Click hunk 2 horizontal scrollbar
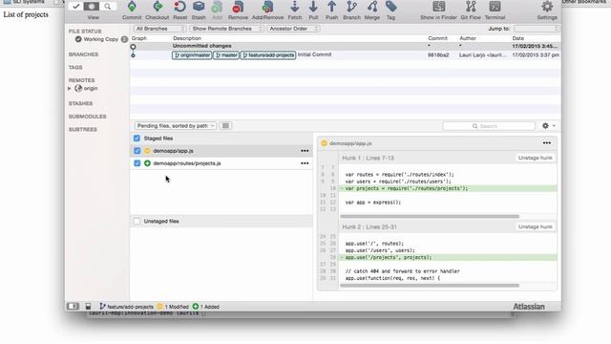Viewport: 611px width, 344px height. (430, 285)
